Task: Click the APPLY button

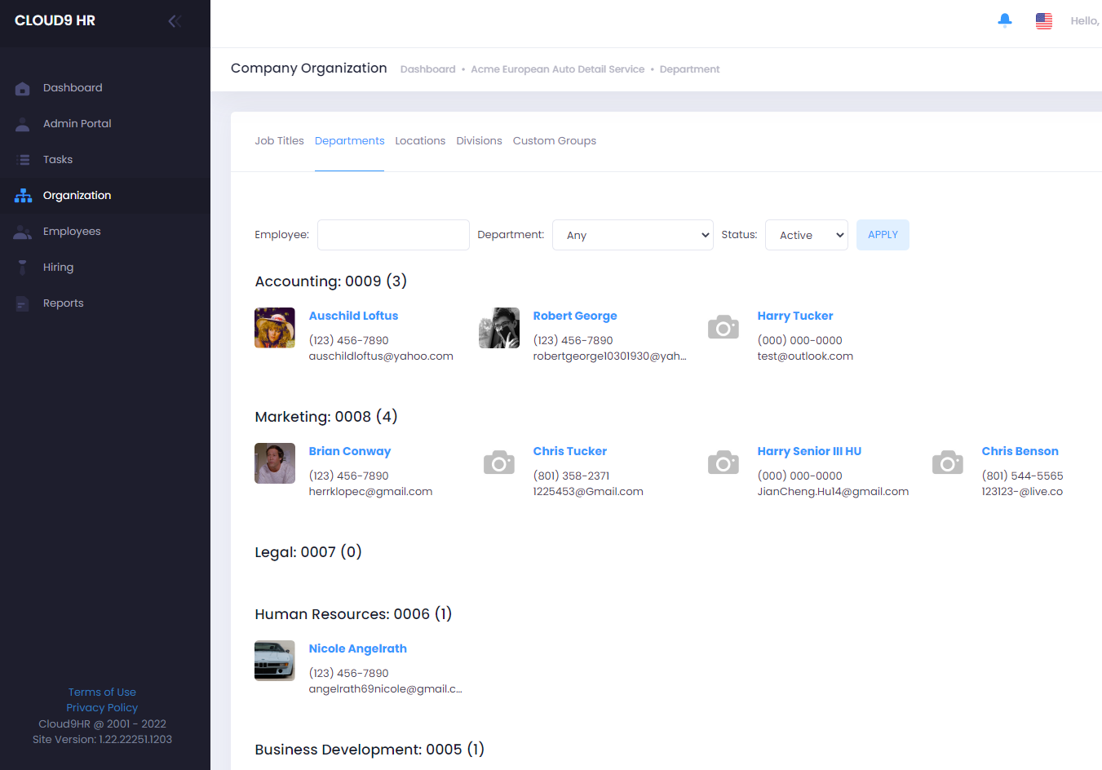Action: [883, 235]
